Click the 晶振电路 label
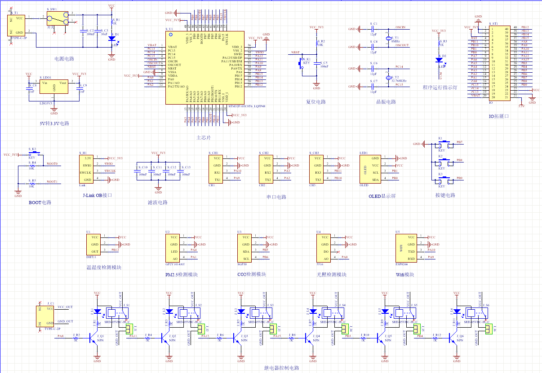The image size is (542, 373). pos(387,102)
